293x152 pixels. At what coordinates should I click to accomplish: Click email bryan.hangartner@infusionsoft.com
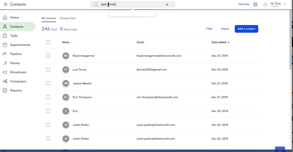[x=159, y=56]
